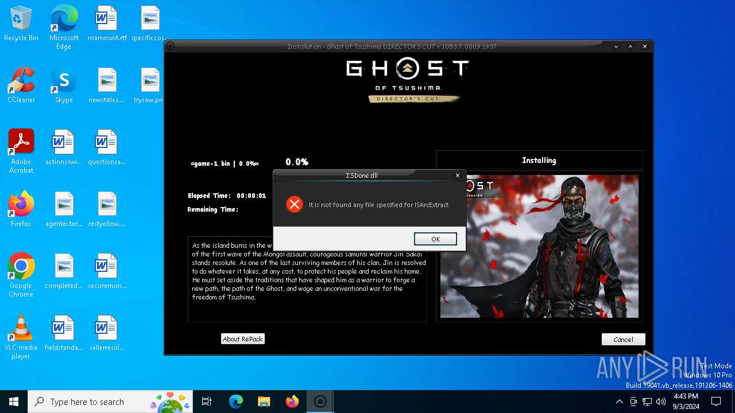This screenshot has width=735, height=413.
Task: Click the installer app icon in the taskbar
Action: point(320,402)
